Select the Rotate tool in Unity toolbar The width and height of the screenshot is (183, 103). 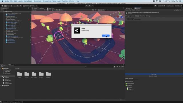(8, 6)
